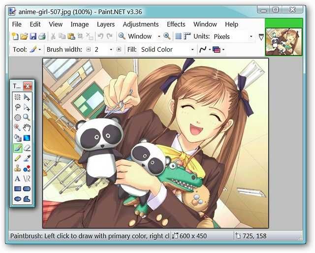Toggle the pixel grid display
Screen dimensions: 315x253
(178, 36)
